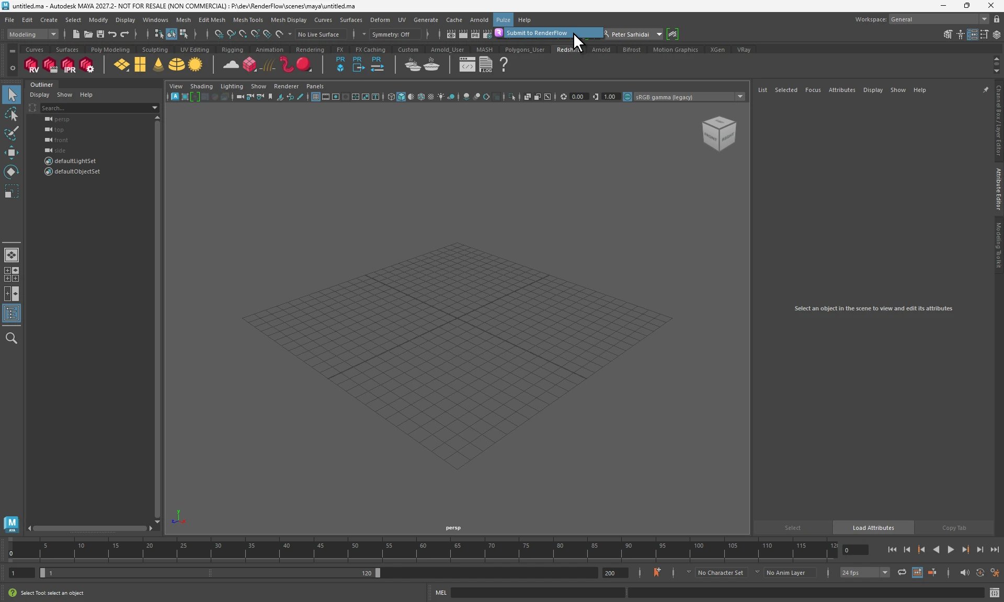Viewport: 1004px width, 602px height.
Task: Open the Script Editor icon at bottom right
Action: (994, 593)
